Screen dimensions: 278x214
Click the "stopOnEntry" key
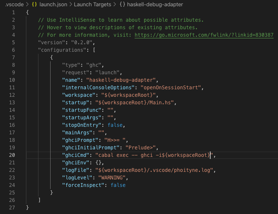(x=82, y=125)
